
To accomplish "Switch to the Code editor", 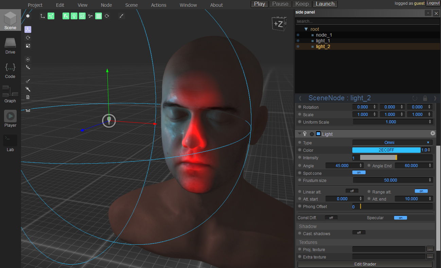I will (x=10, y=70).
